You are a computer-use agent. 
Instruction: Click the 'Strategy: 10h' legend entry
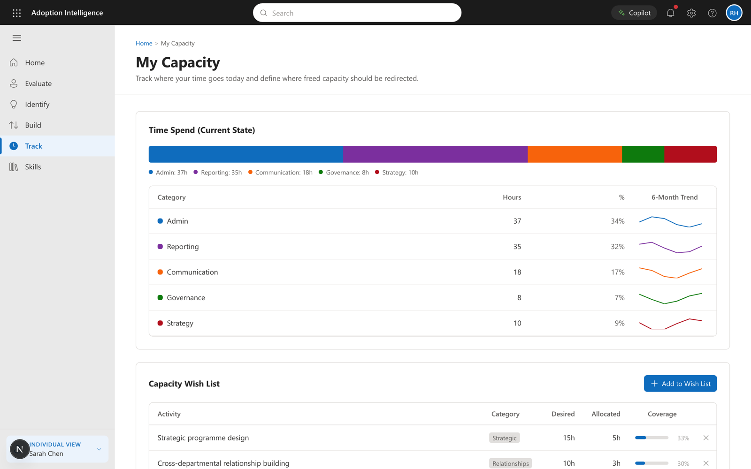pyautogui.click(x=397, y=173)
